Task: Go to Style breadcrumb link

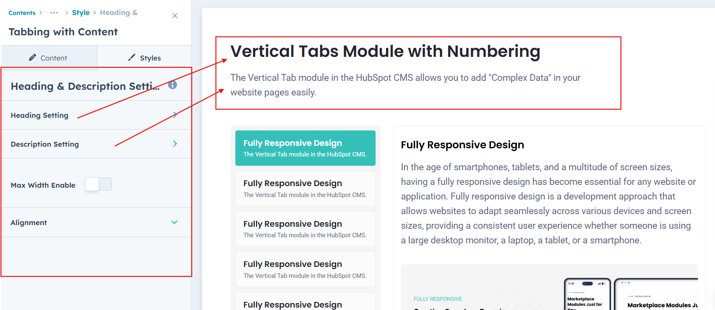Action: tap(80, 13)
